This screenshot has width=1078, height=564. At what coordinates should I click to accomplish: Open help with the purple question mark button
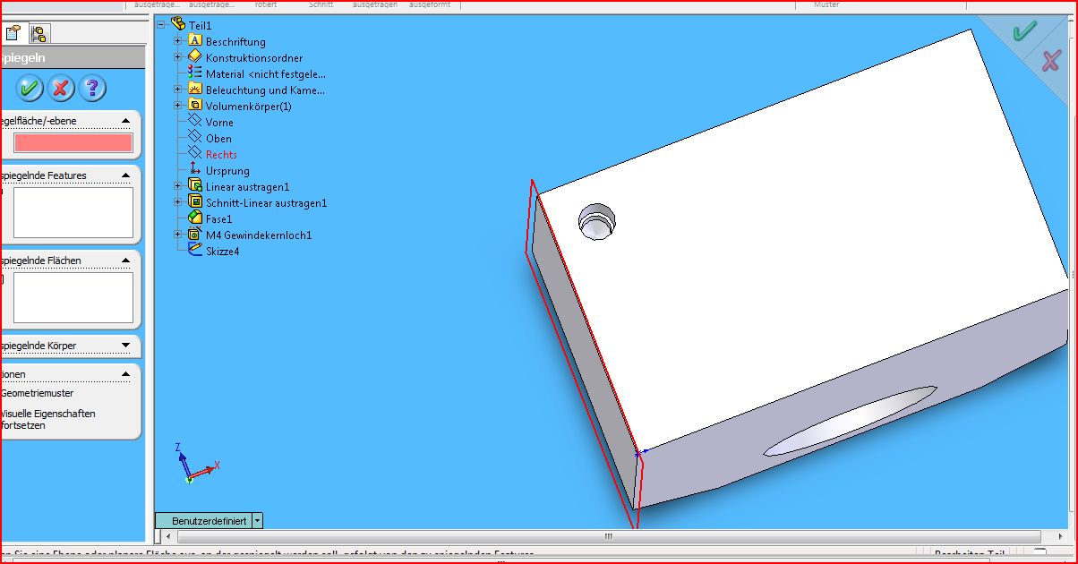pos(92,88)
